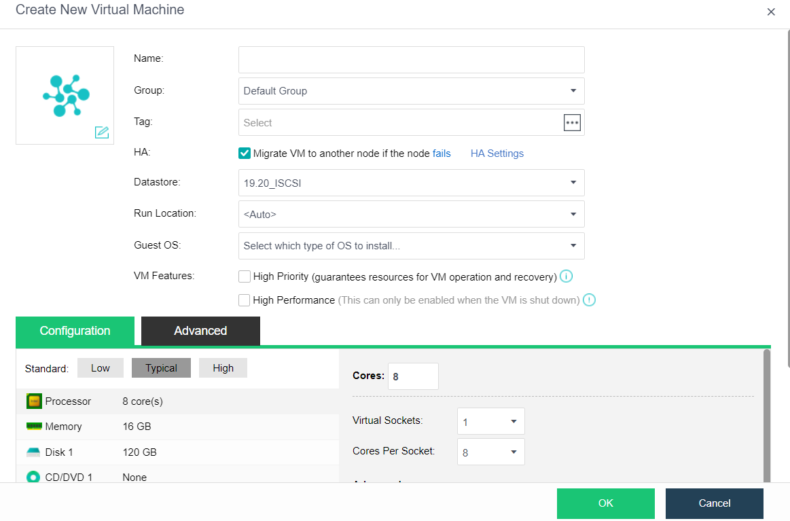Click info icon beside High Performance
Image resolution: width=790 pixels, height=521 pixels.
(x=589, y=300)
